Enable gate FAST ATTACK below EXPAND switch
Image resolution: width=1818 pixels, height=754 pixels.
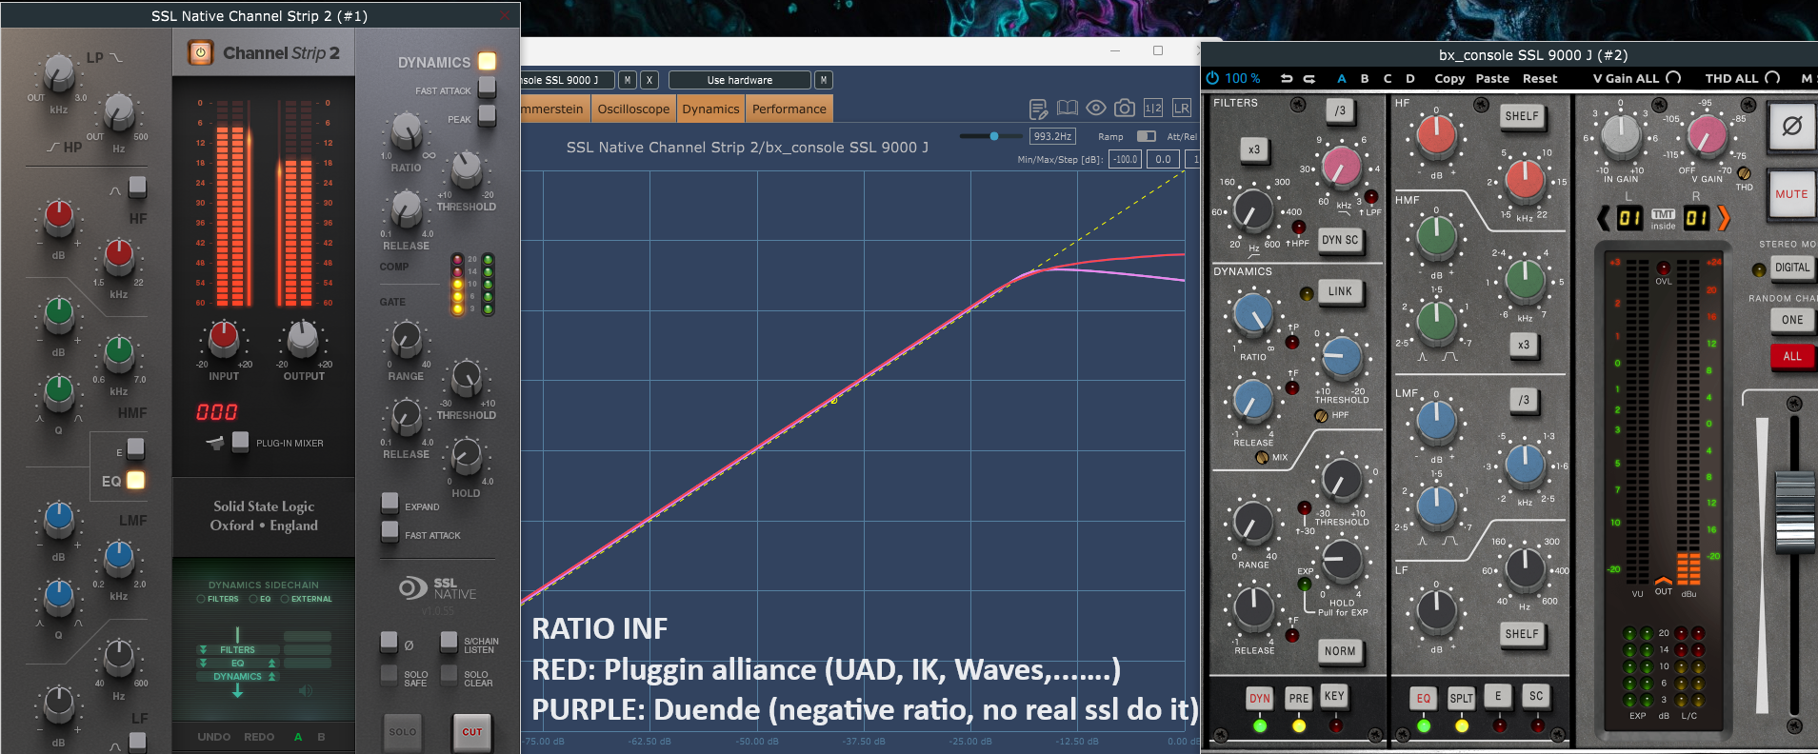point(390,531)
